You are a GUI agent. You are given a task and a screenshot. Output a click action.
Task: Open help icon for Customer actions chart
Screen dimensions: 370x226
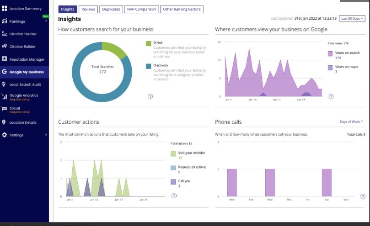(174, 195)
